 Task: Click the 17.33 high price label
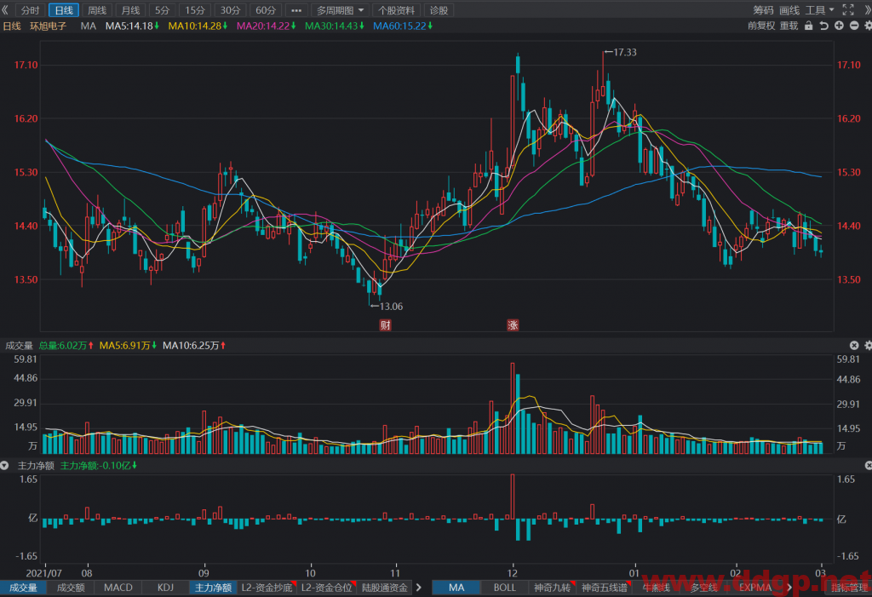point(624,52)
